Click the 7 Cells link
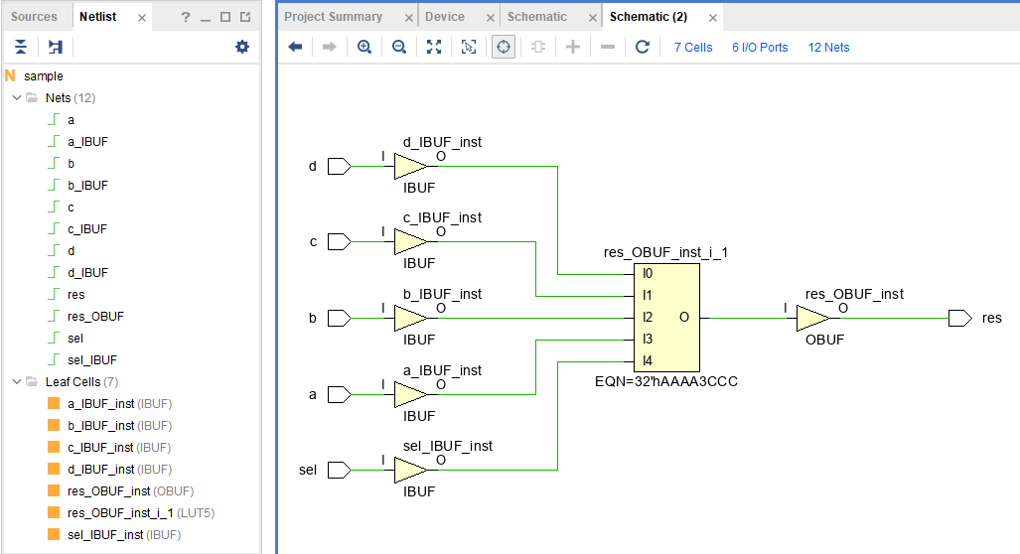 click(692, 47)
